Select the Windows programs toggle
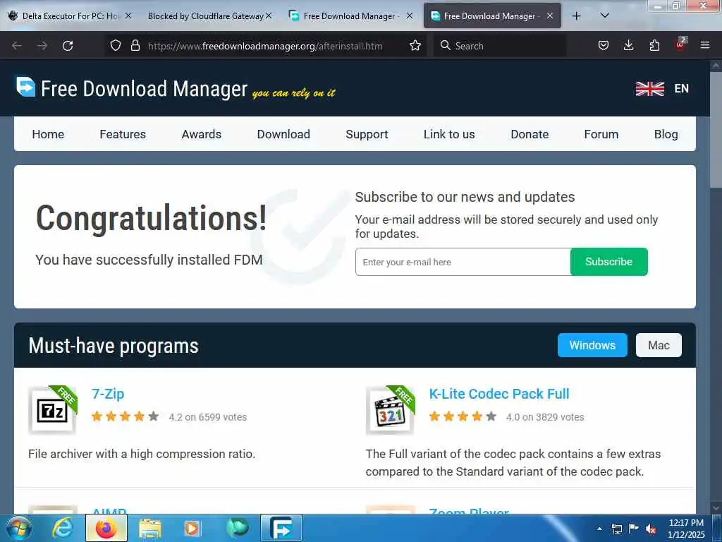This screenshot has width=722, height=542. point(592,345)
